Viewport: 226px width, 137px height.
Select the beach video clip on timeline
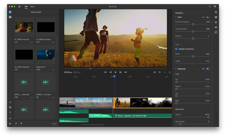click(94, 103)
